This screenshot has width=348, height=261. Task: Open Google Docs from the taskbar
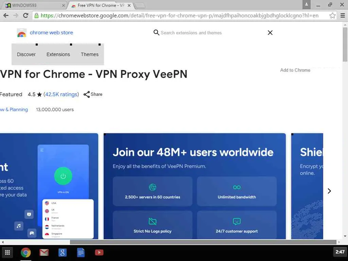(x=81, y=253)
